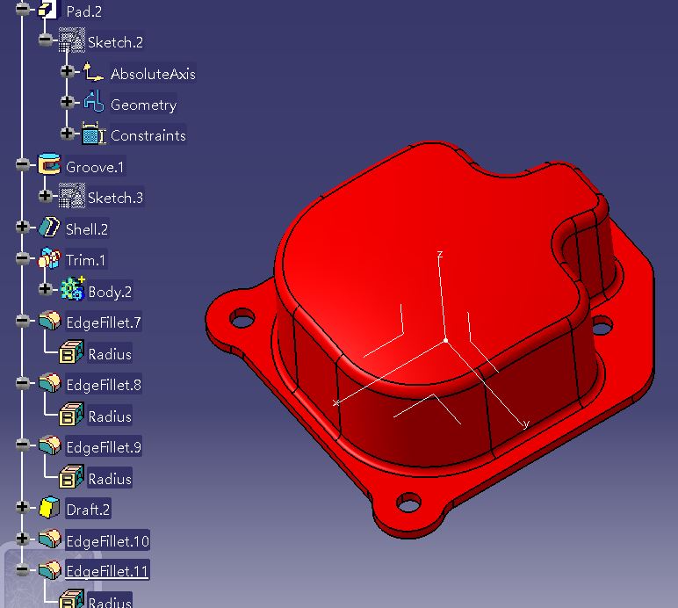The width and height of the screenshot is (678, 608).
Task: Select the EdgeFillet.10 label
Action: pos(107,541)
